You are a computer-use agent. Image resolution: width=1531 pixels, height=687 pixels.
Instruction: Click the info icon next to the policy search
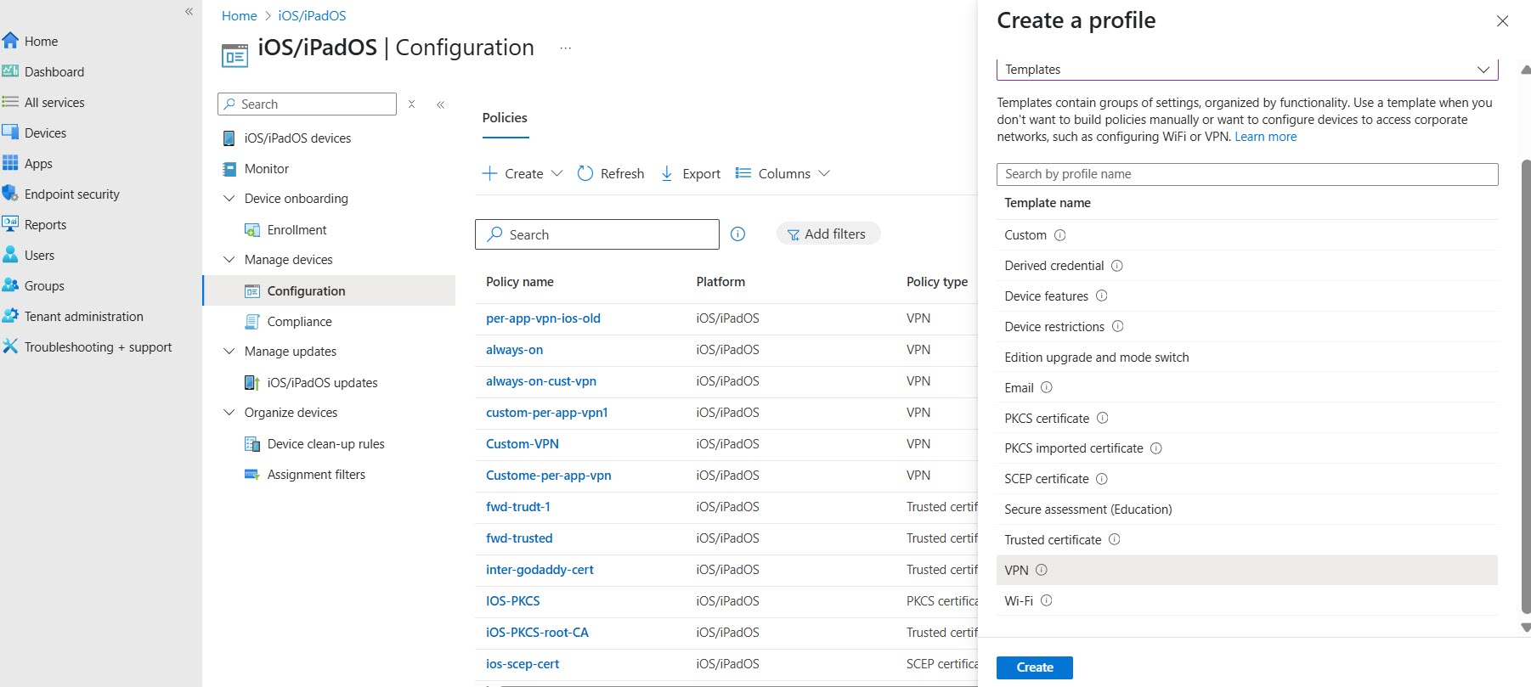tap(738, 234)
